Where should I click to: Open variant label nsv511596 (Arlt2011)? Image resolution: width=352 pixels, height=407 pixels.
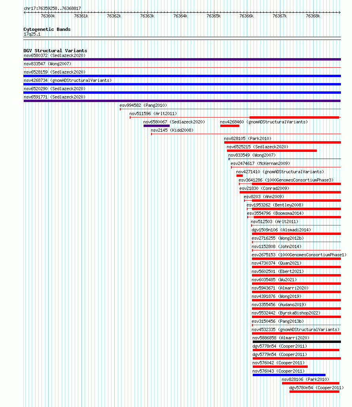(153, 114)
